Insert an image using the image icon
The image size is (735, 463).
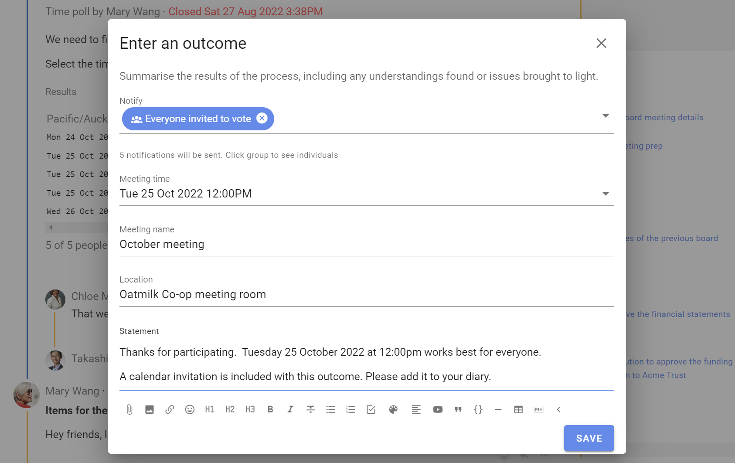[150, 409]
